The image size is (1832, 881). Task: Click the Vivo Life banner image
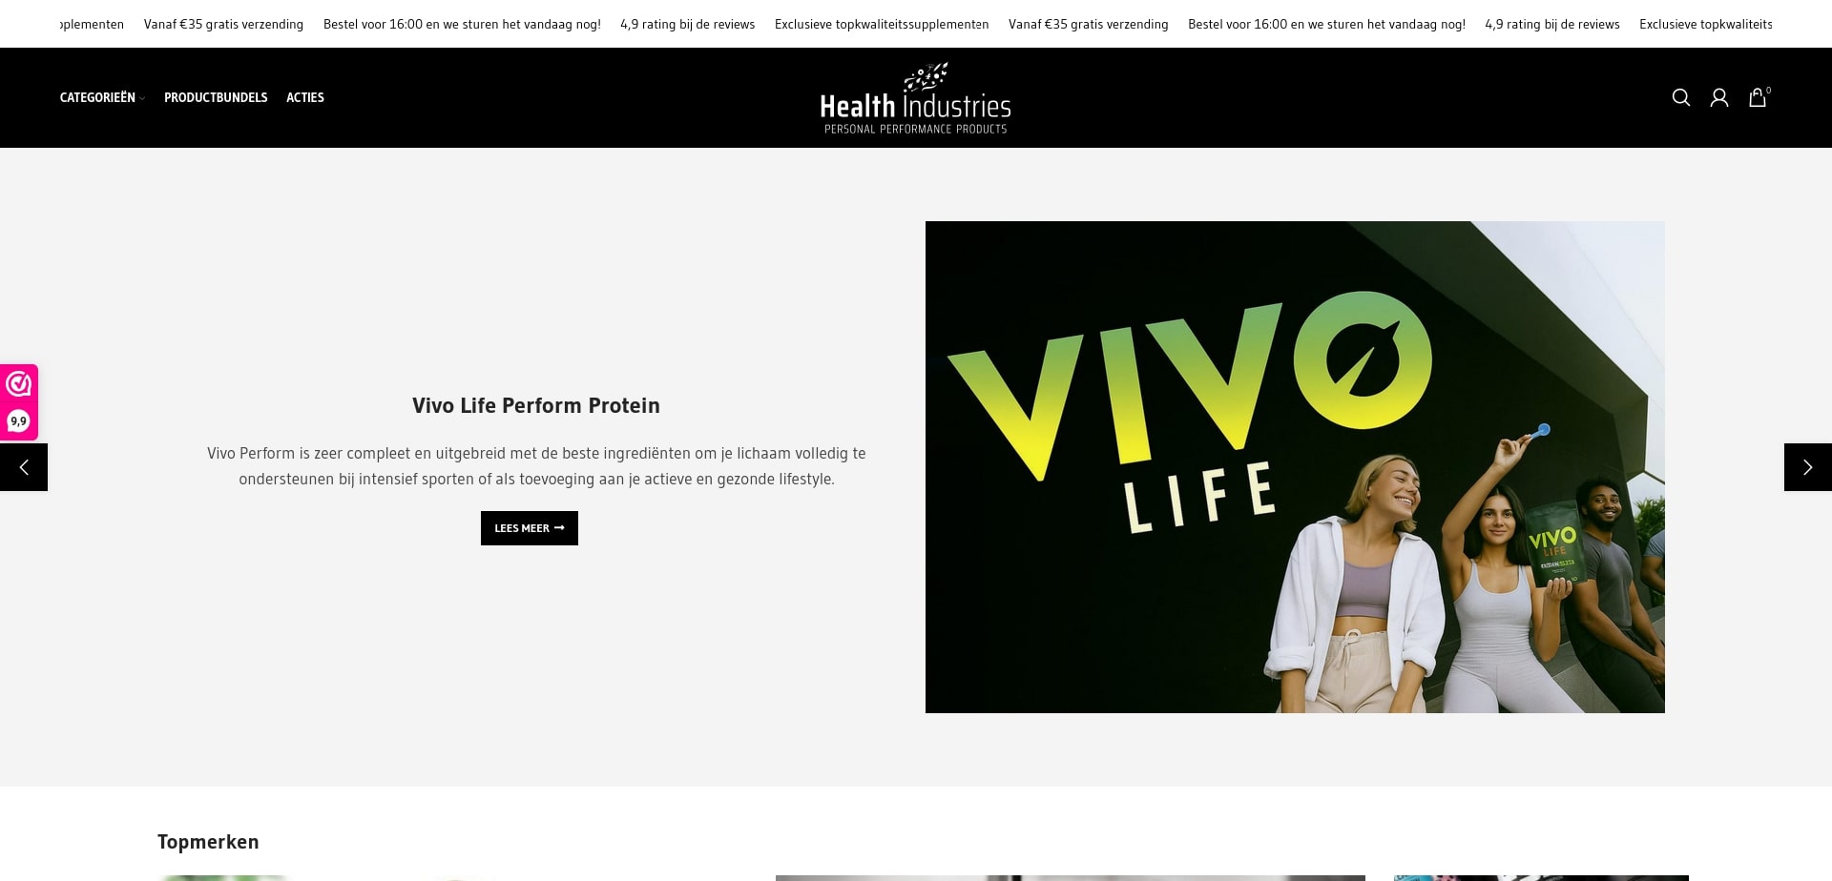(x=1295, y=467)
